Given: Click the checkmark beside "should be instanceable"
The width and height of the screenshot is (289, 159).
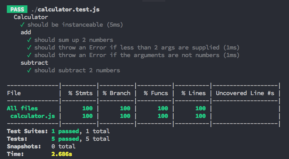Looking at the screenshot, I should click(22, 25).
